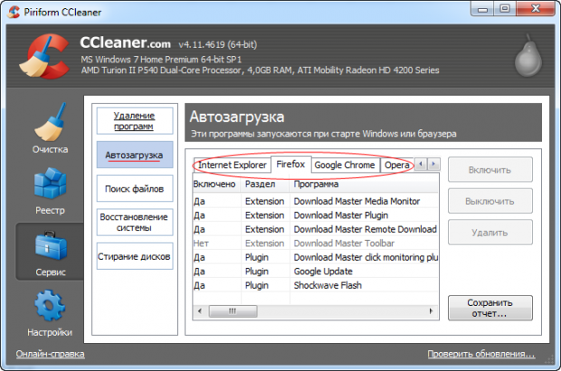Close the CCleaner window
The image size is (561, 371).
[536, 8]
